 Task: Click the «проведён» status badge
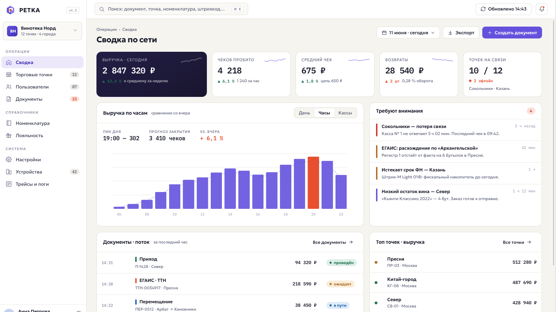tap(341, 263)
